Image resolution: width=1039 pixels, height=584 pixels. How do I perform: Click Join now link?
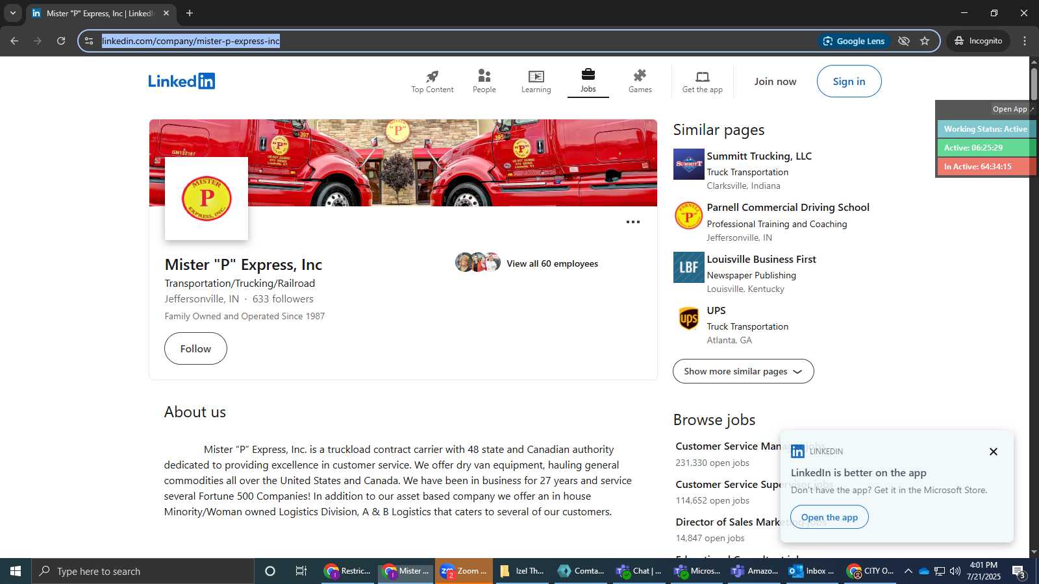(775, 81)
